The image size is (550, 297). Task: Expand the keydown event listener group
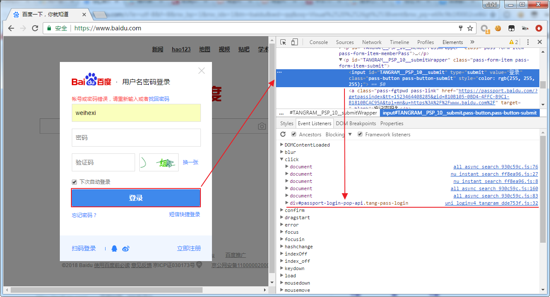(282, 268)
